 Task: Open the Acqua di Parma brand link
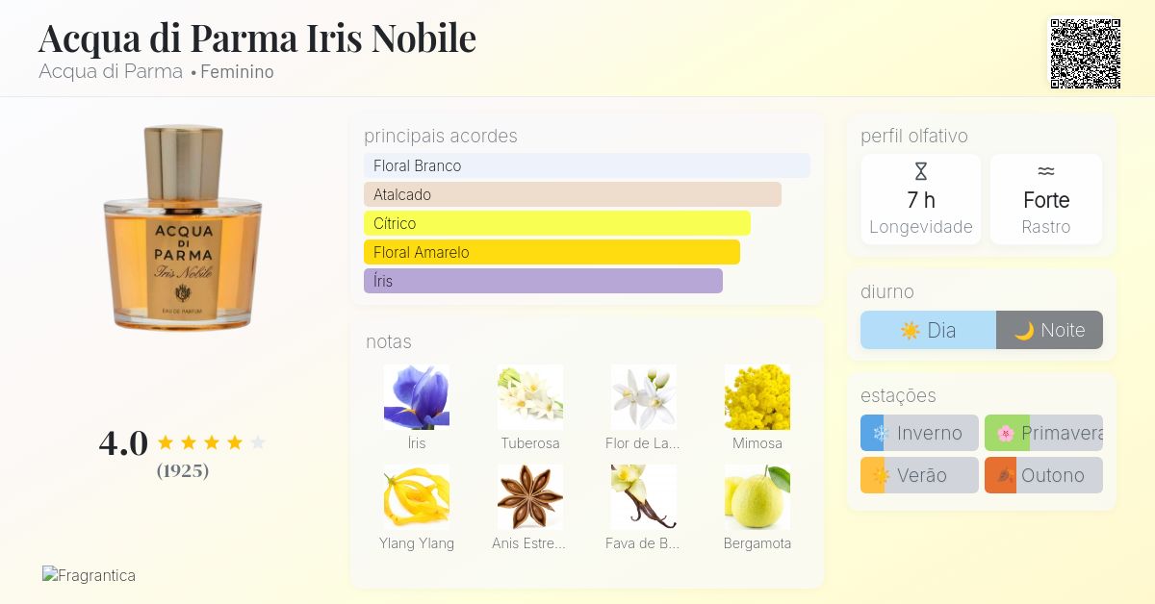111,71
